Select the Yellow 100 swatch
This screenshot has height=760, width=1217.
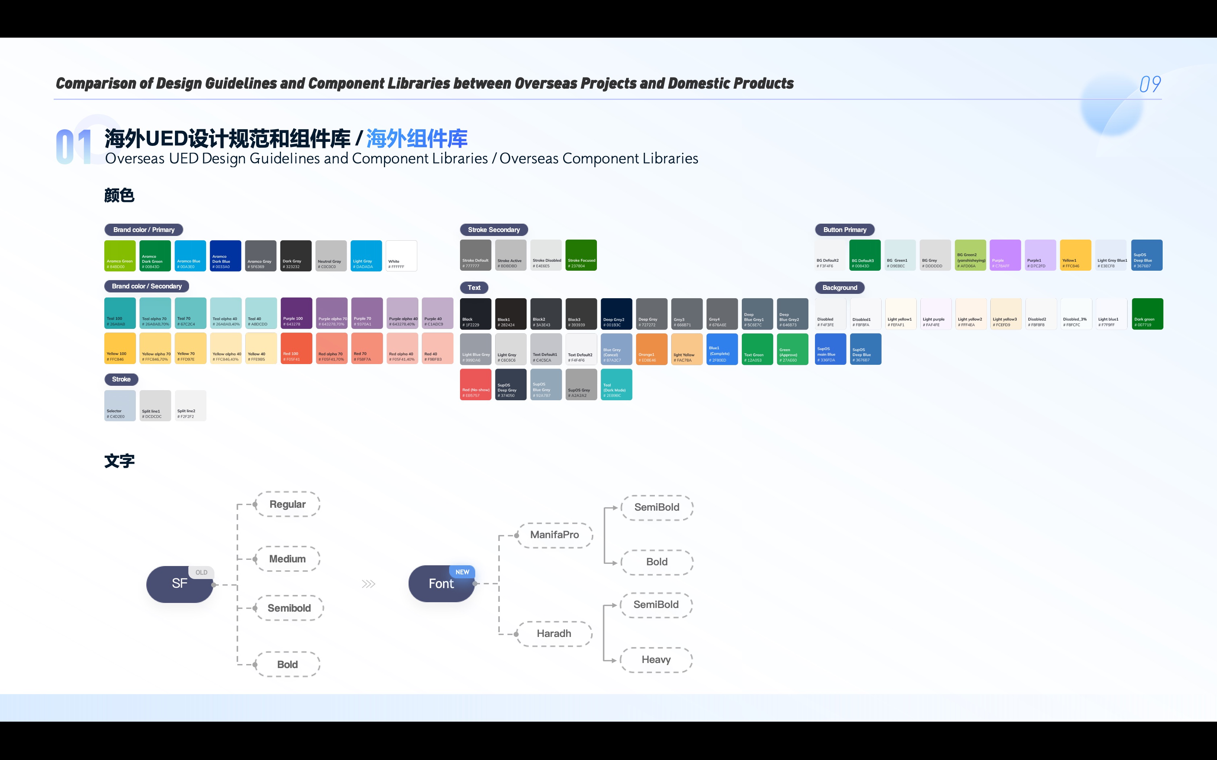120,348
